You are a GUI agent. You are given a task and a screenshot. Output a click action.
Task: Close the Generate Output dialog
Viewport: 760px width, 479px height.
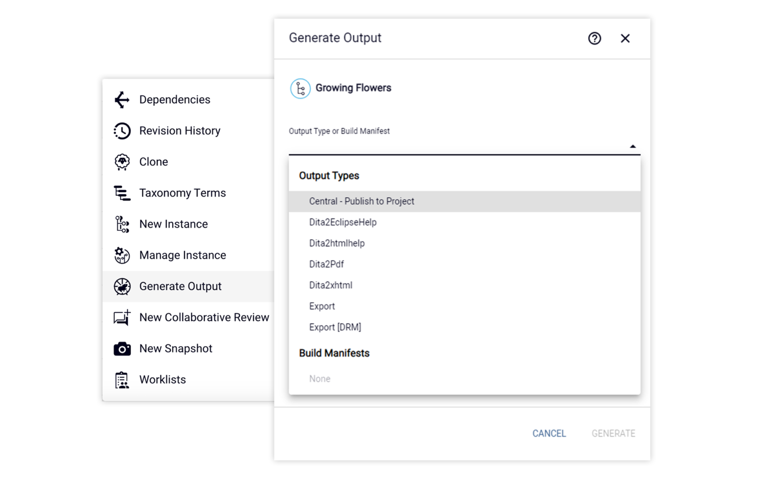625,39
